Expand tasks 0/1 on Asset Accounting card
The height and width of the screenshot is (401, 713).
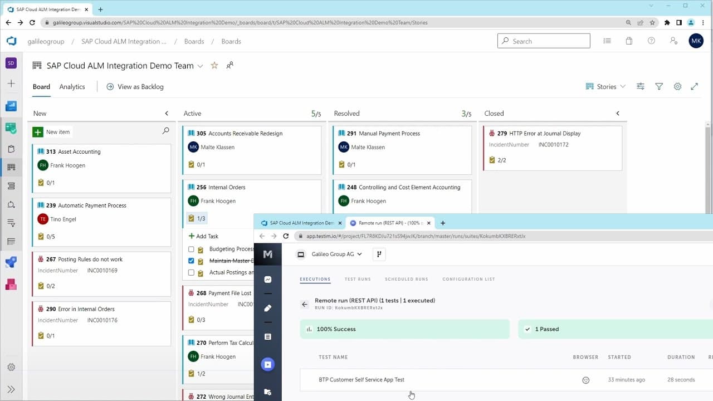46,183
